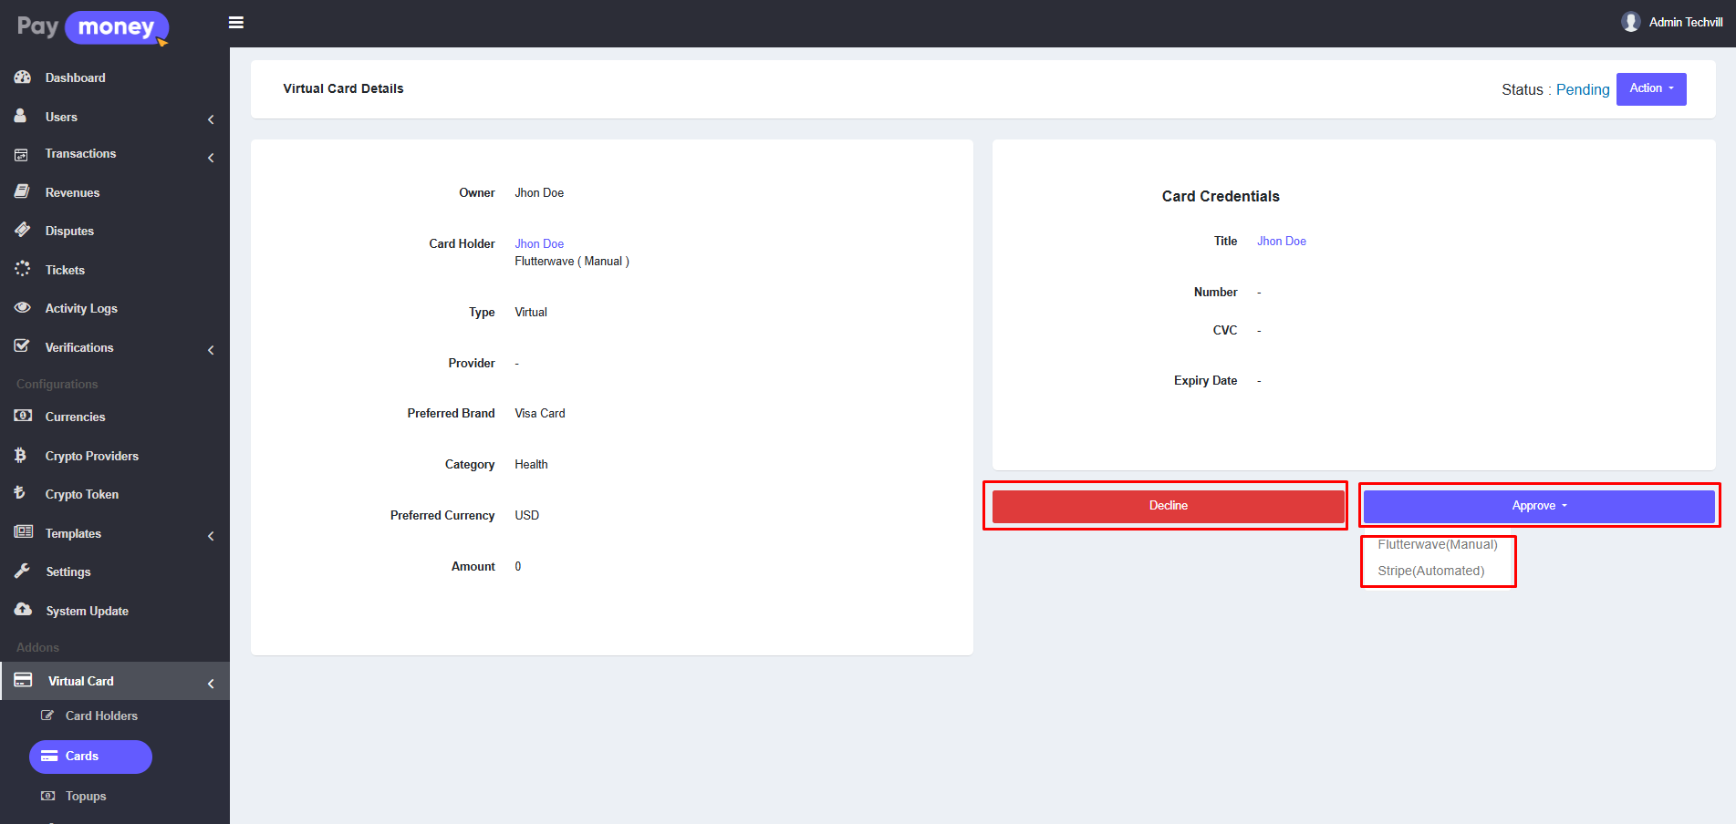Image resolution: width=1736 pixels, height=824 pixels.
Task: Click the System Update cloud icon
Action: (x=23, y=610)
